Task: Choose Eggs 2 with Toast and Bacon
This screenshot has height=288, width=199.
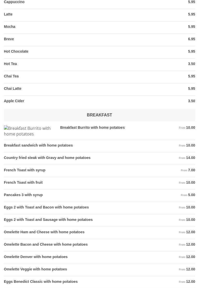Action: 46,207
